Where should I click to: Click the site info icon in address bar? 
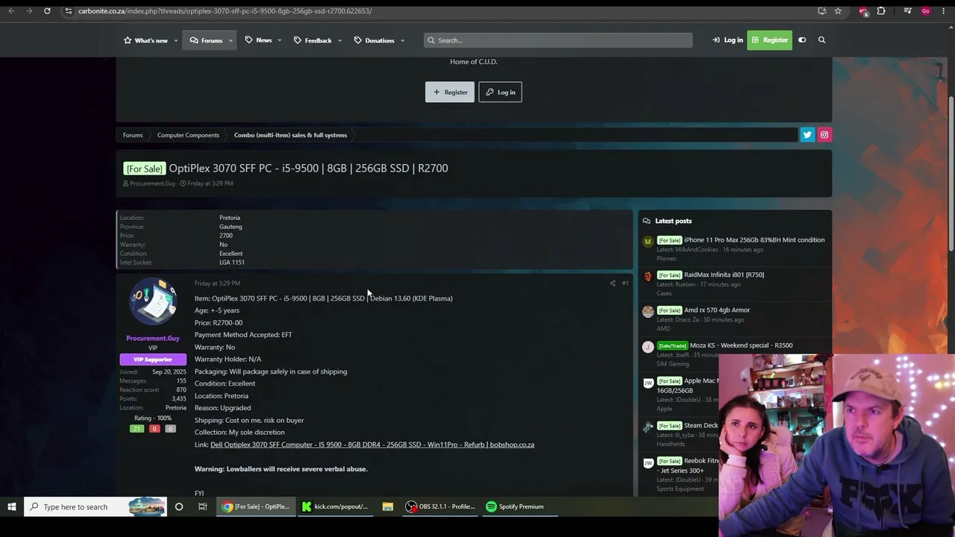[68, 11]
